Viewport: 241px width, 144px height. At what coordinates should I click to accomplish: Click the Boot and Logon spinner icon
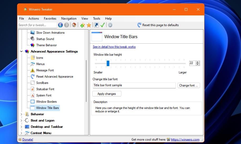(x=27, y=120)
